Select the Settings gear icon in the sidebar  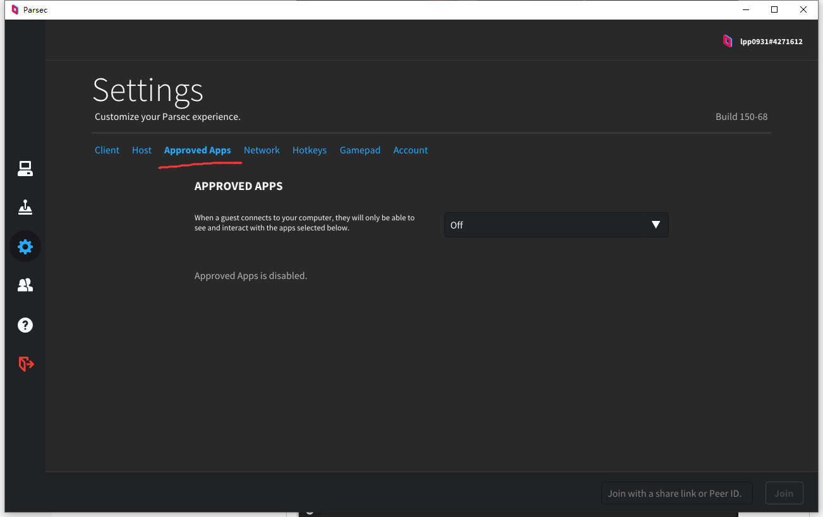pos(25,246)
